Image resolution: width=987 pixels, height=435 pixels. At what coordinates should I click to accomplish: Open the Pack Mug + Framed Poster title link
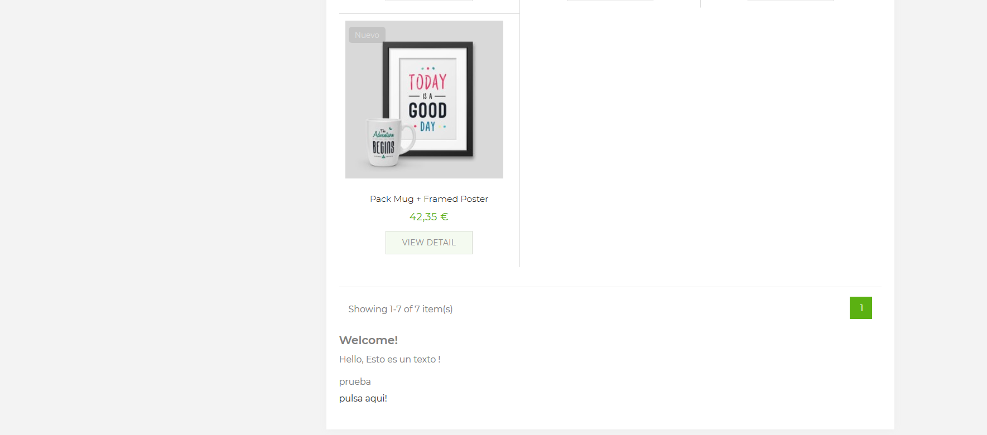tap(428, 199)
